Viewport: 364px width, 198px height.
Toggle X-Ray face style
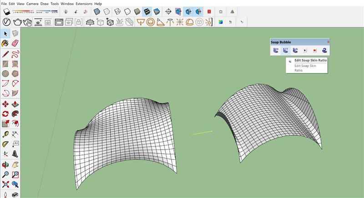click(x=97, y=11)
